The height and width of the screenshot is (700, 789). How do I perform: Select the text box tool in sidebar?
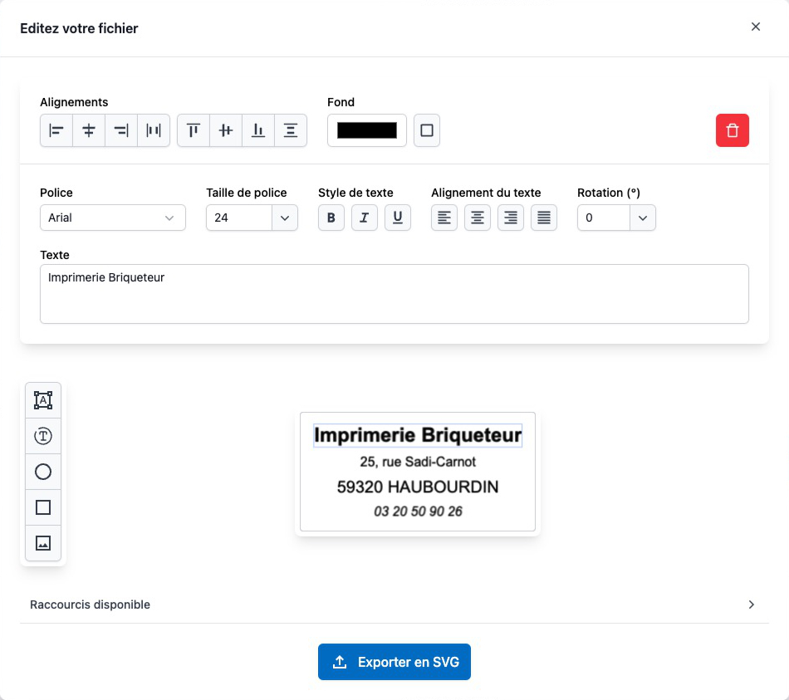(x=43, y=400)
